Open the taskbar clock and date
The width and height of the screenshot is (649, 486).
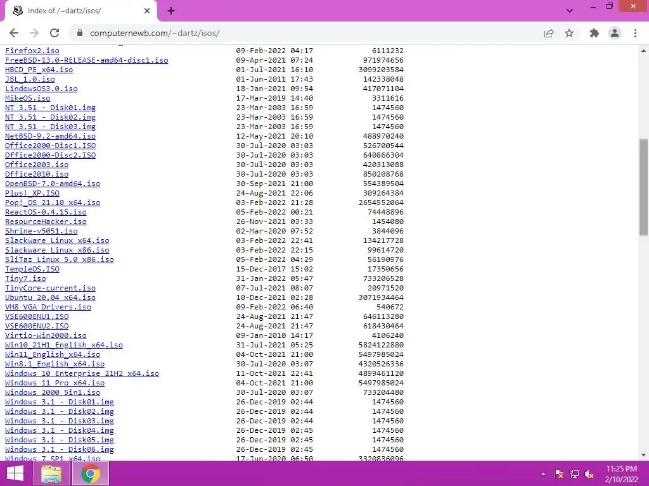click(621, 473)
